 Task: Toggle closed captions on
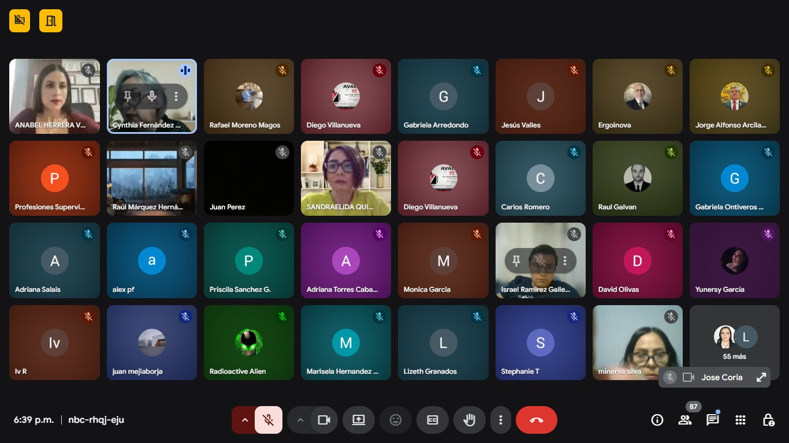pos(433,420)
